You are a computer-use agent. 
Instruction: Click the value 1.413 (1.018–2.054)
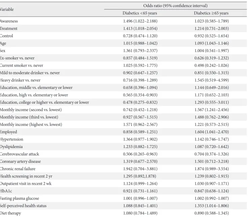(x=140, y=29)
